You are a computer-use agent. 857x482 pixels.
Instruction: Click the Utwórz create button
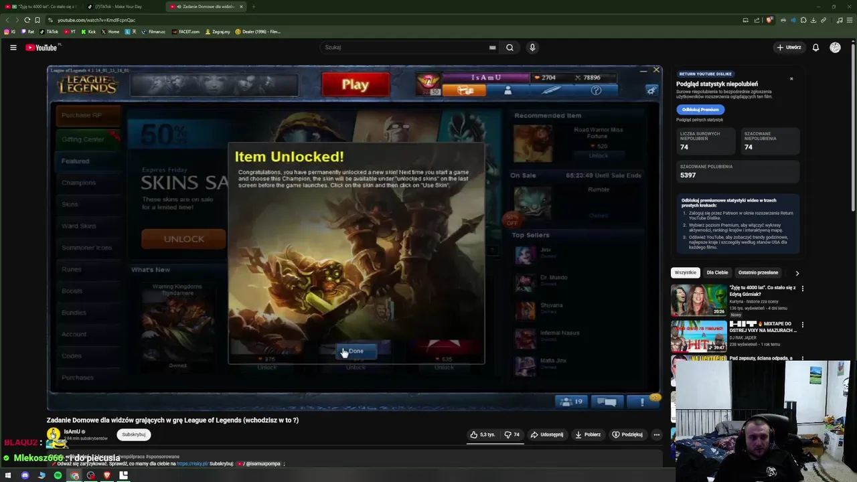tap(789, 48)
